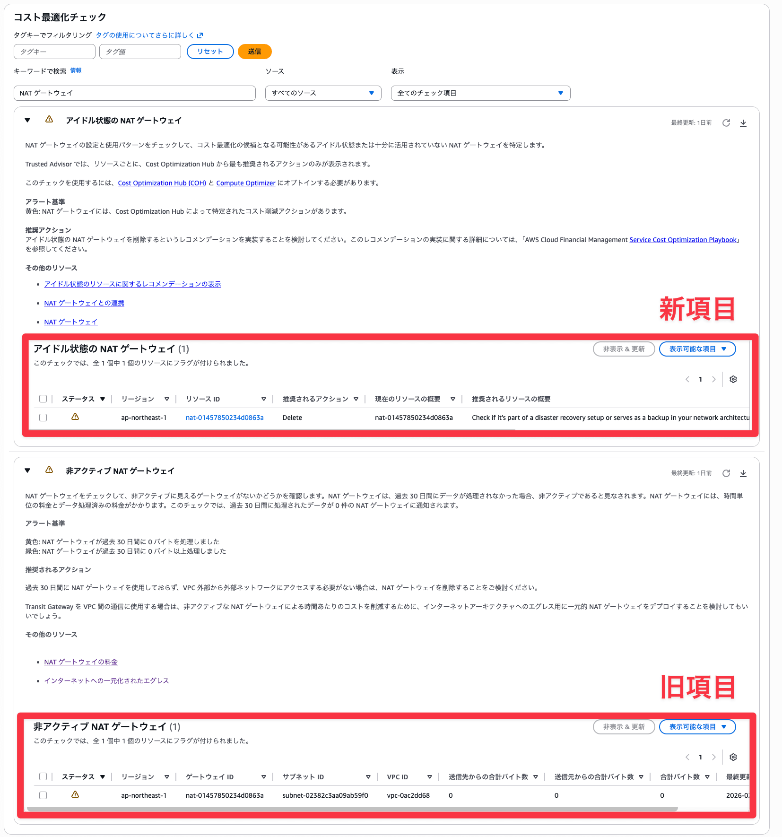Click warning status icon in inactive NAT row
Viewport: 782px width, 837px height.
75,794
